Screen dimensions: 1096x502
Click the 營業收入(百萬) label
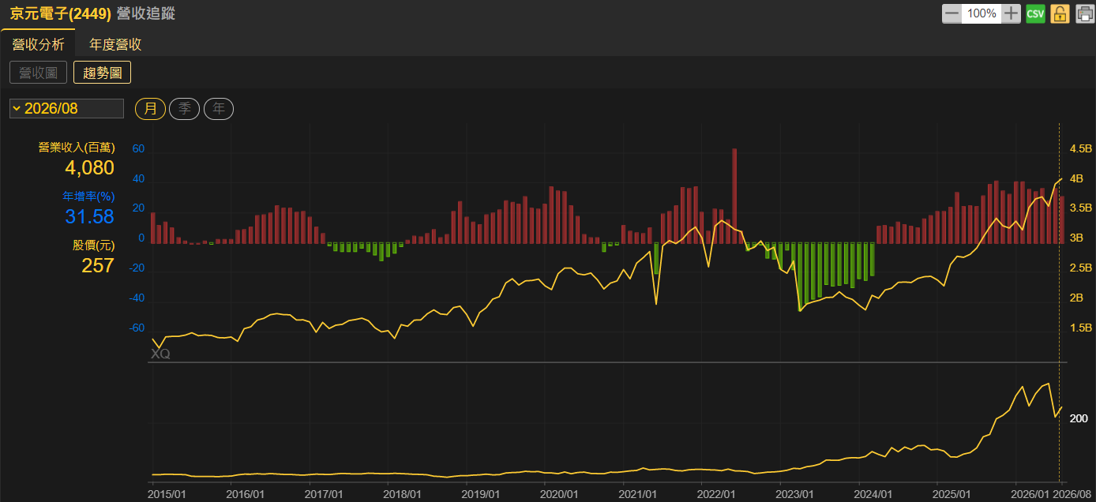pyautogui.click(x=77, y=148)
